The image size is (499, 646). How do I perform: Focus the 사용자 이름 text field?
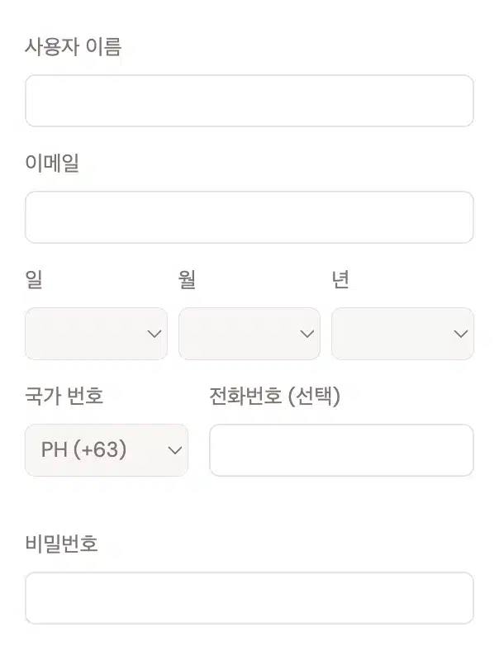[249, 101]
